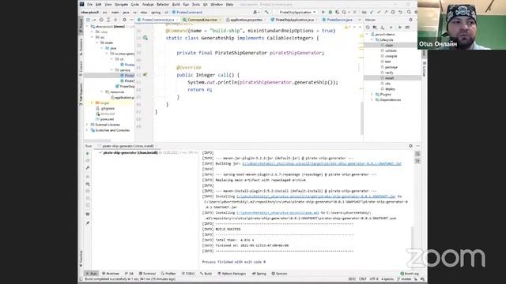Collapse the Lifecycle node in Maven panel

click(x=372, y=39)
